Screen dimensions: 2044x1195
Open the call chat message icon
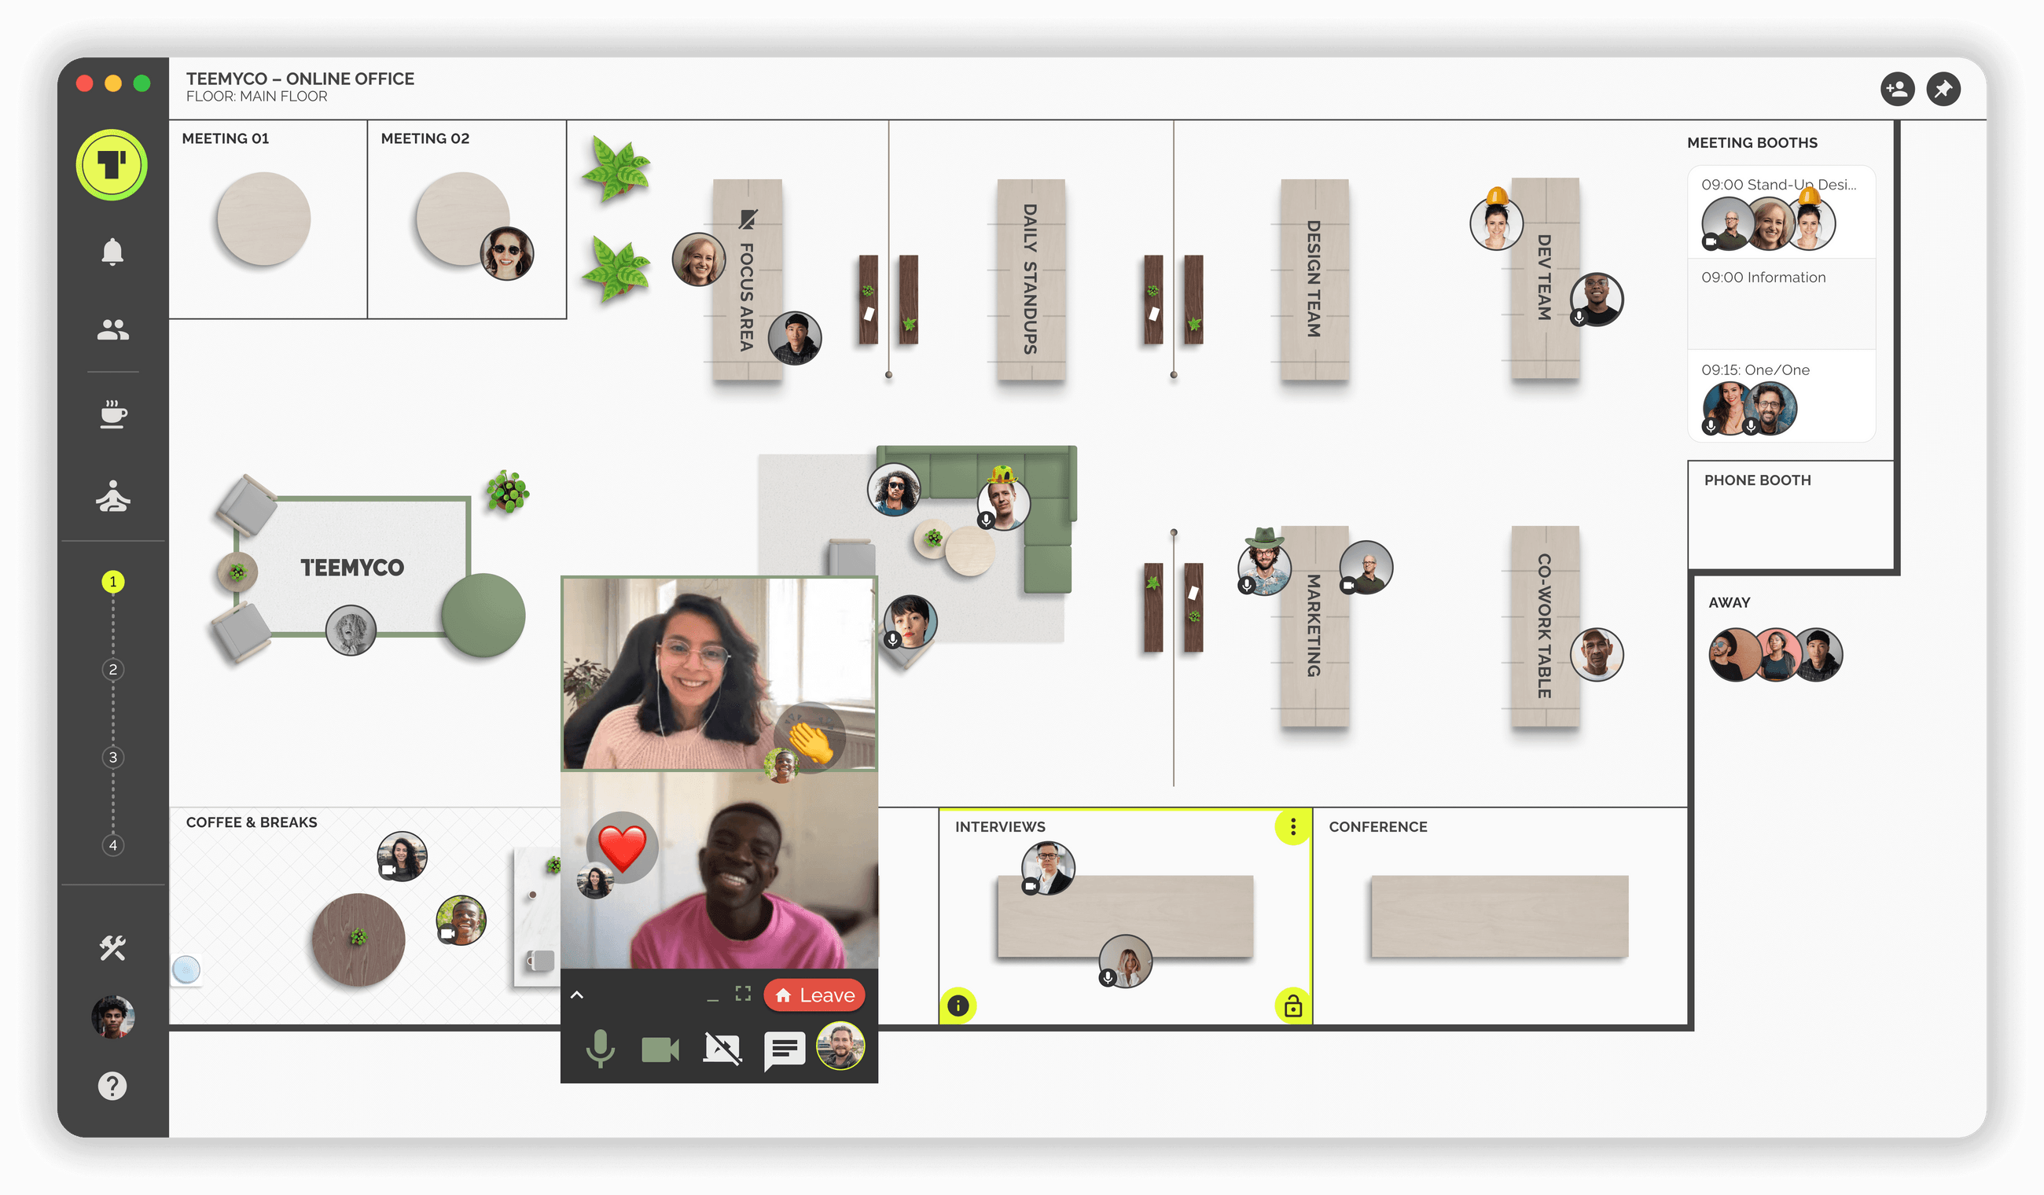[x=784, y=1050]
